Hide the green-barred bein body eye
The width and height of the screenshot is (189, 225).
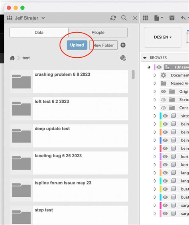[165, 124]
